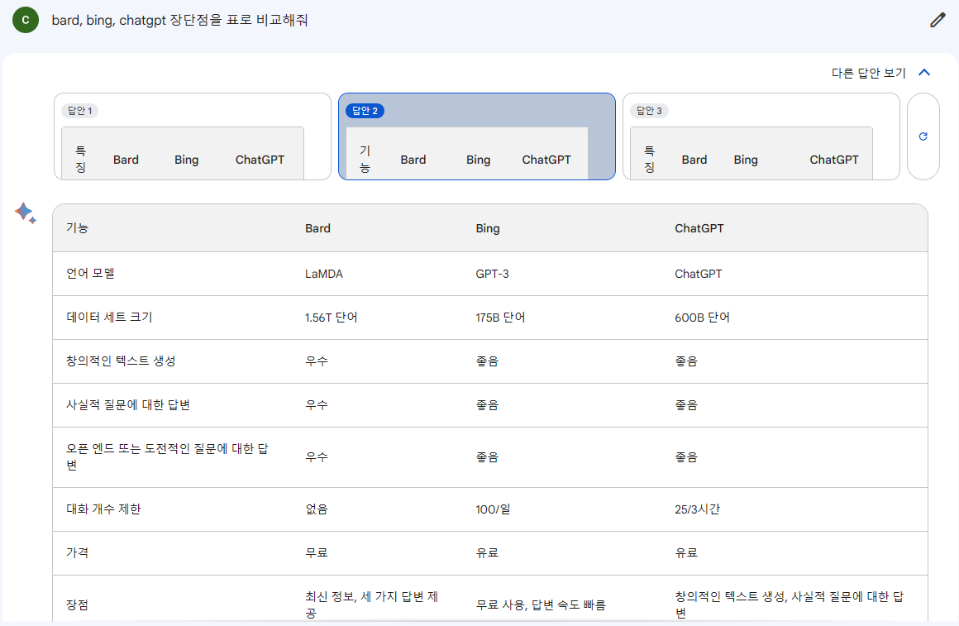This screenshot has width=959, height=626.
Task: Click the '다른 답안 보기' label
Action: [869, 73]
